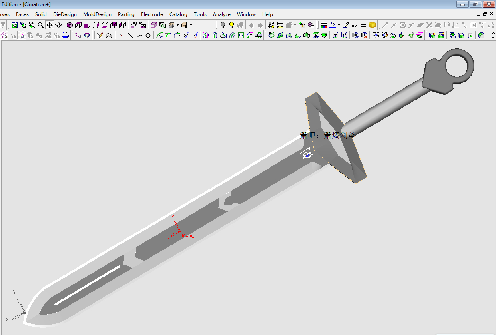Click the blue cylinder face icon

click(x=215, y=35)
